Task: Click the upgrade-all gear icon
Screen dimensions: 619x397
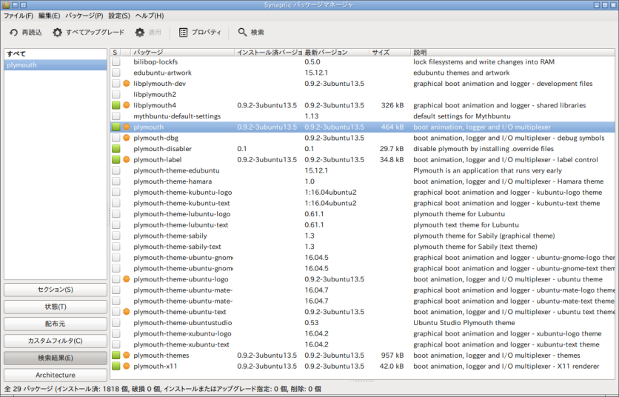Action: (58, 33)
